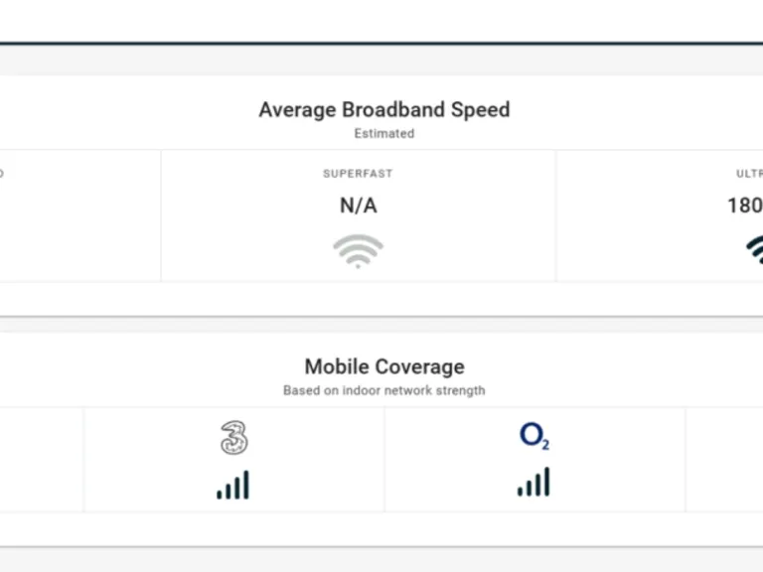Click the grey Superfast Wi-Fi icon

(358, 251)
